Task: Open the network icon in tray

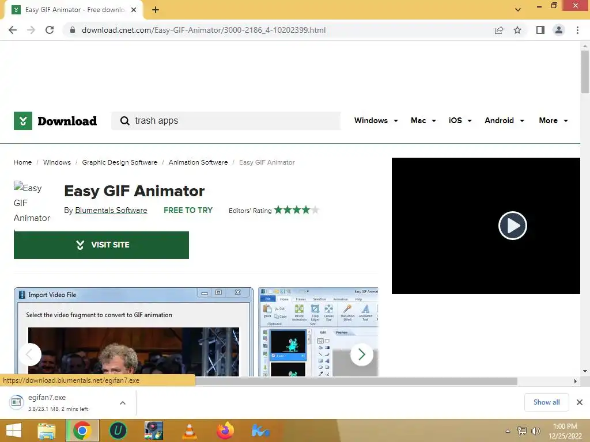Action: tap(522, 431)
